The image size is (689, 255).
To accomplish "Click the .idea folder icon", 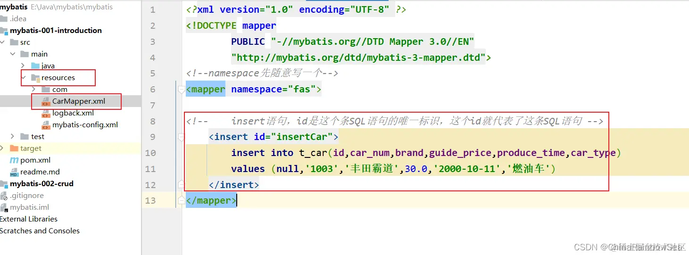I will (x=4, y=19).
